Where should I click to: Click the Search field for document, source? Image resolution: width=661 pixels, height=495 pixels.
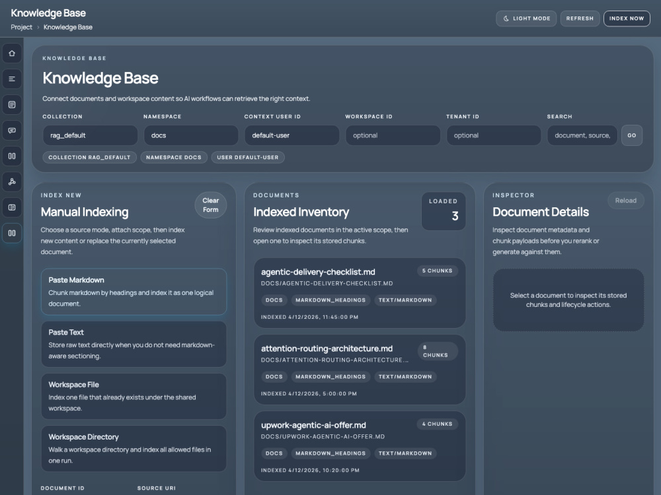coord(582,135)
